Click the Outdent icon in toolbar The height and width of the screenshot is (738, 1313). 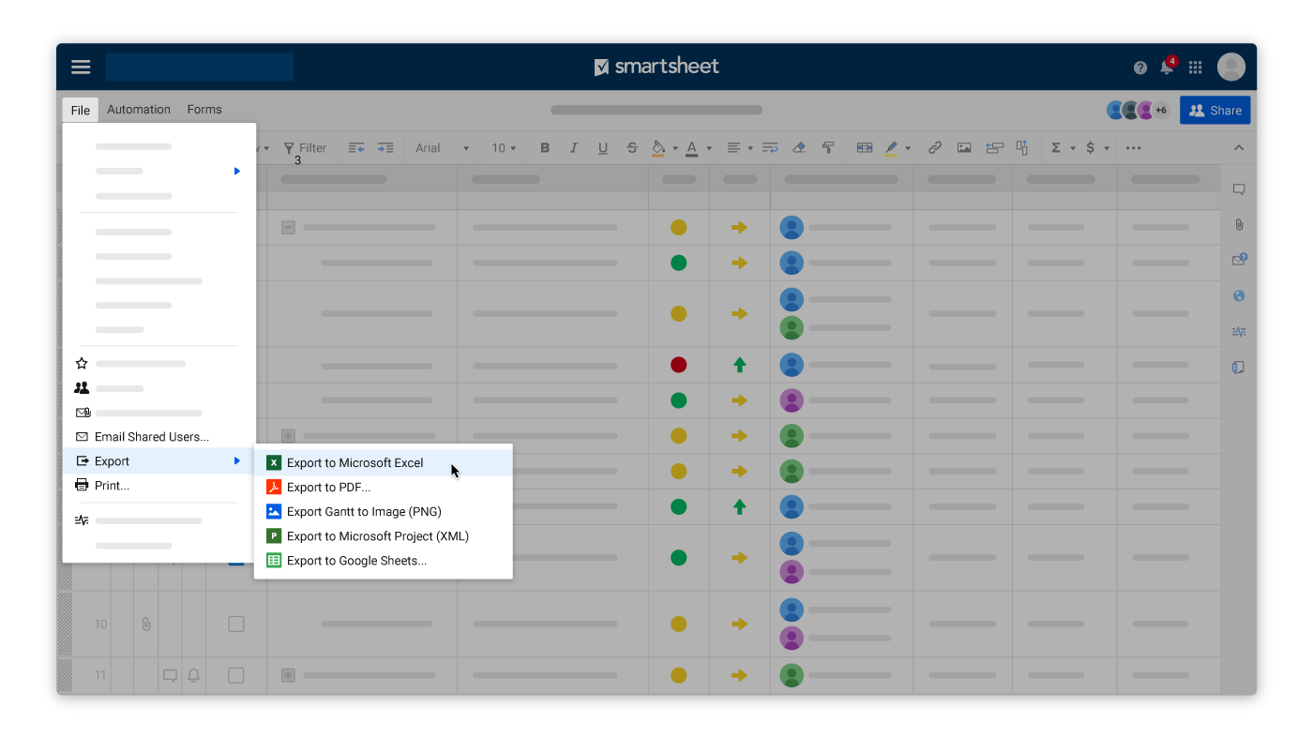[356, 148]
